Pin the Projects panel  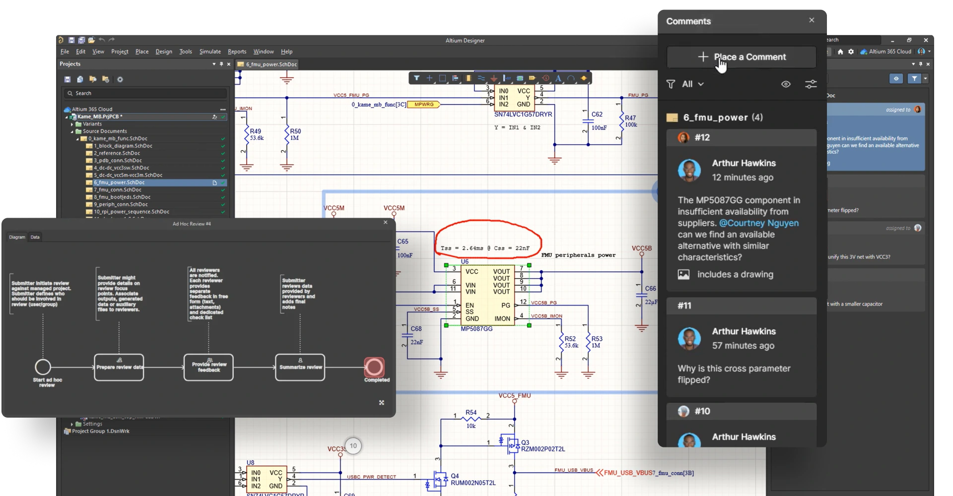tap(221, 64)
